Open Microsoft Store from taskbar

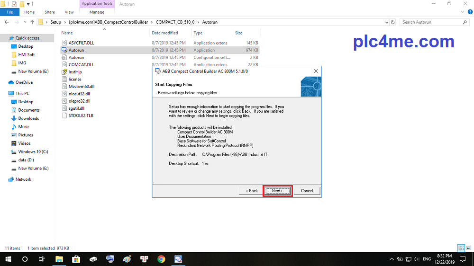coord(76,259)
